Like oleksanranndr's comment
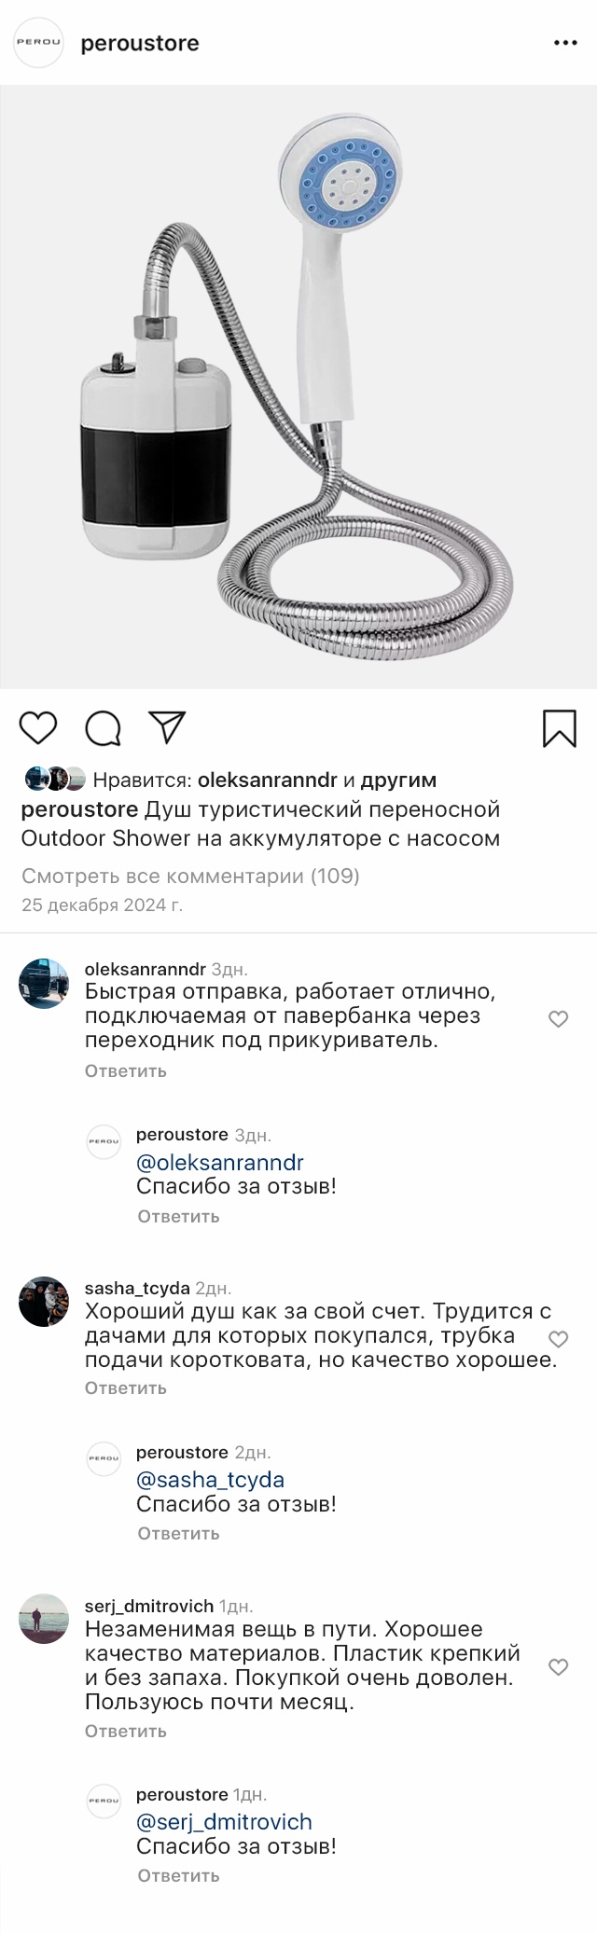 click(558, 1019)
